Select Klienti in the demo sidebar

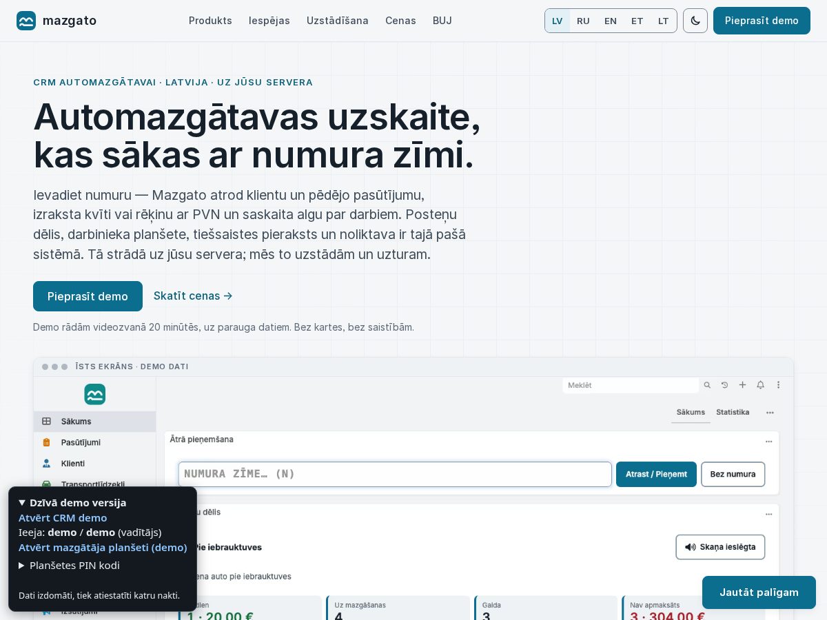[94, 464]
